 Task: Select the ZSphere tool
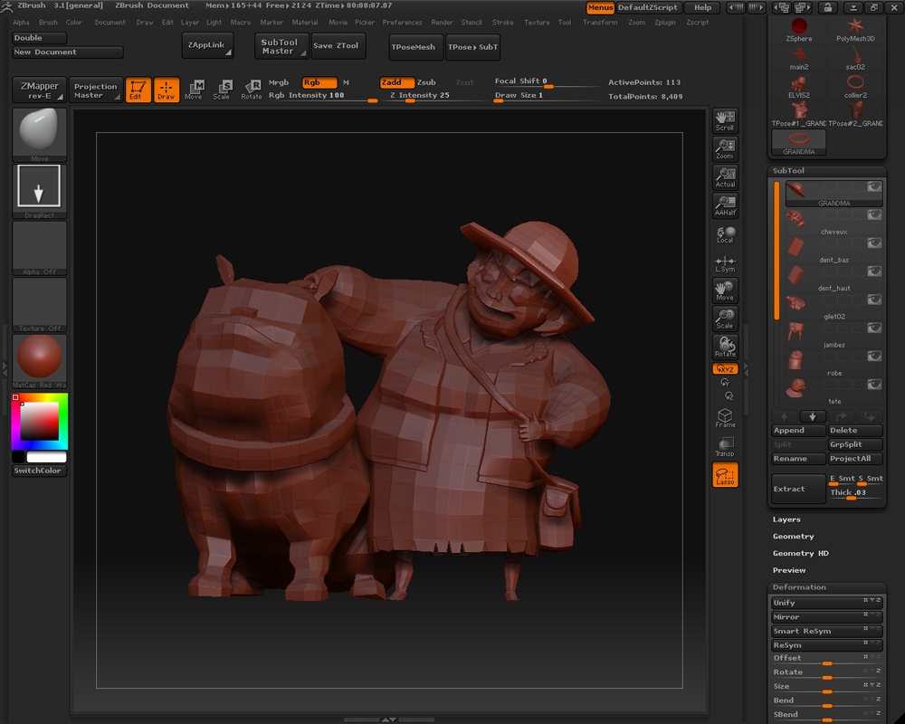pyautogui.click(x=799, y=30)
